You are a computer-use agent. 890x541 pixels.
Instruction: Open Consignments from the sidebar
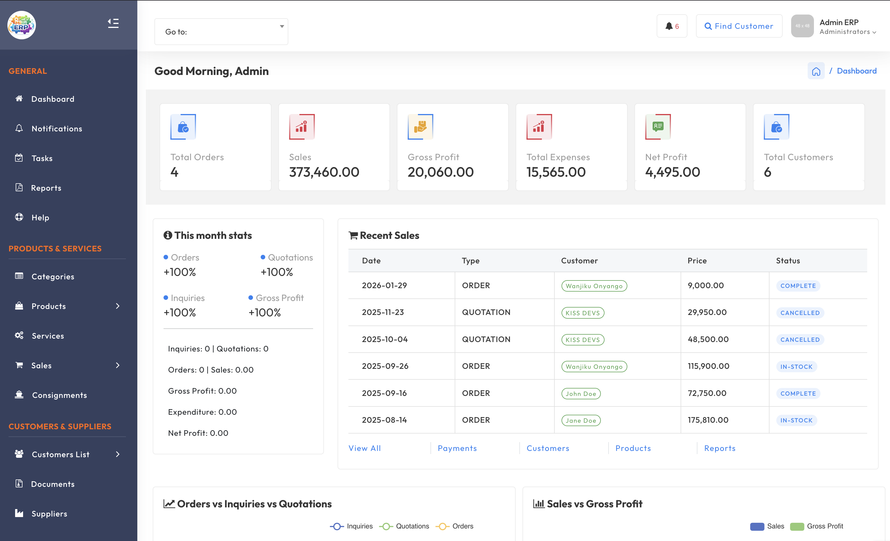tap(59, 395)
